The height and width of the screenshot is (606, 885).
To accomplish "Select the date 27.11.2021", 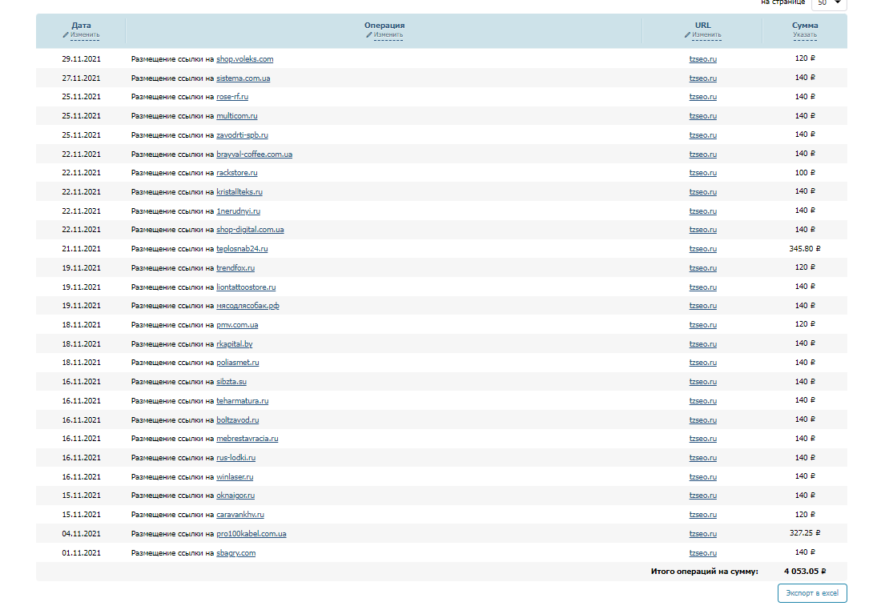I will [x=81, y=78].
